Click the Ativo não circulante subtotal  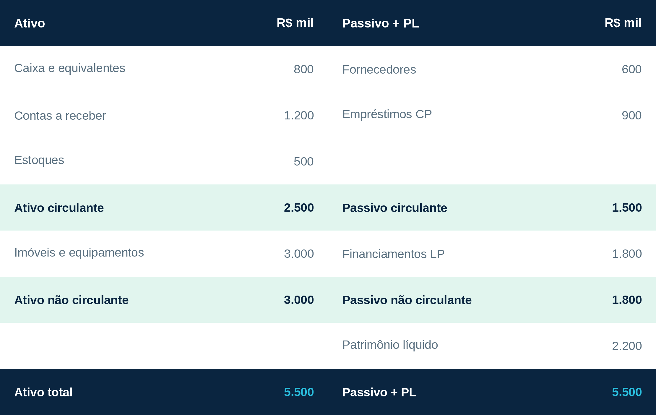[72, 300]
